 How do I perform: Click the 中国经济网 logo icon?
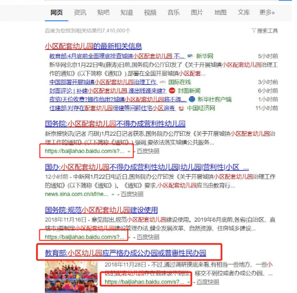[181, 108]
